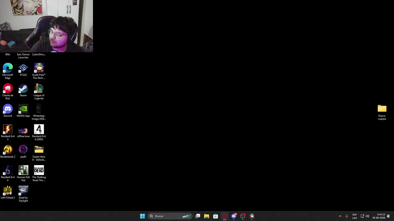Click the Blitz desktop label

(x=8, y=54)
